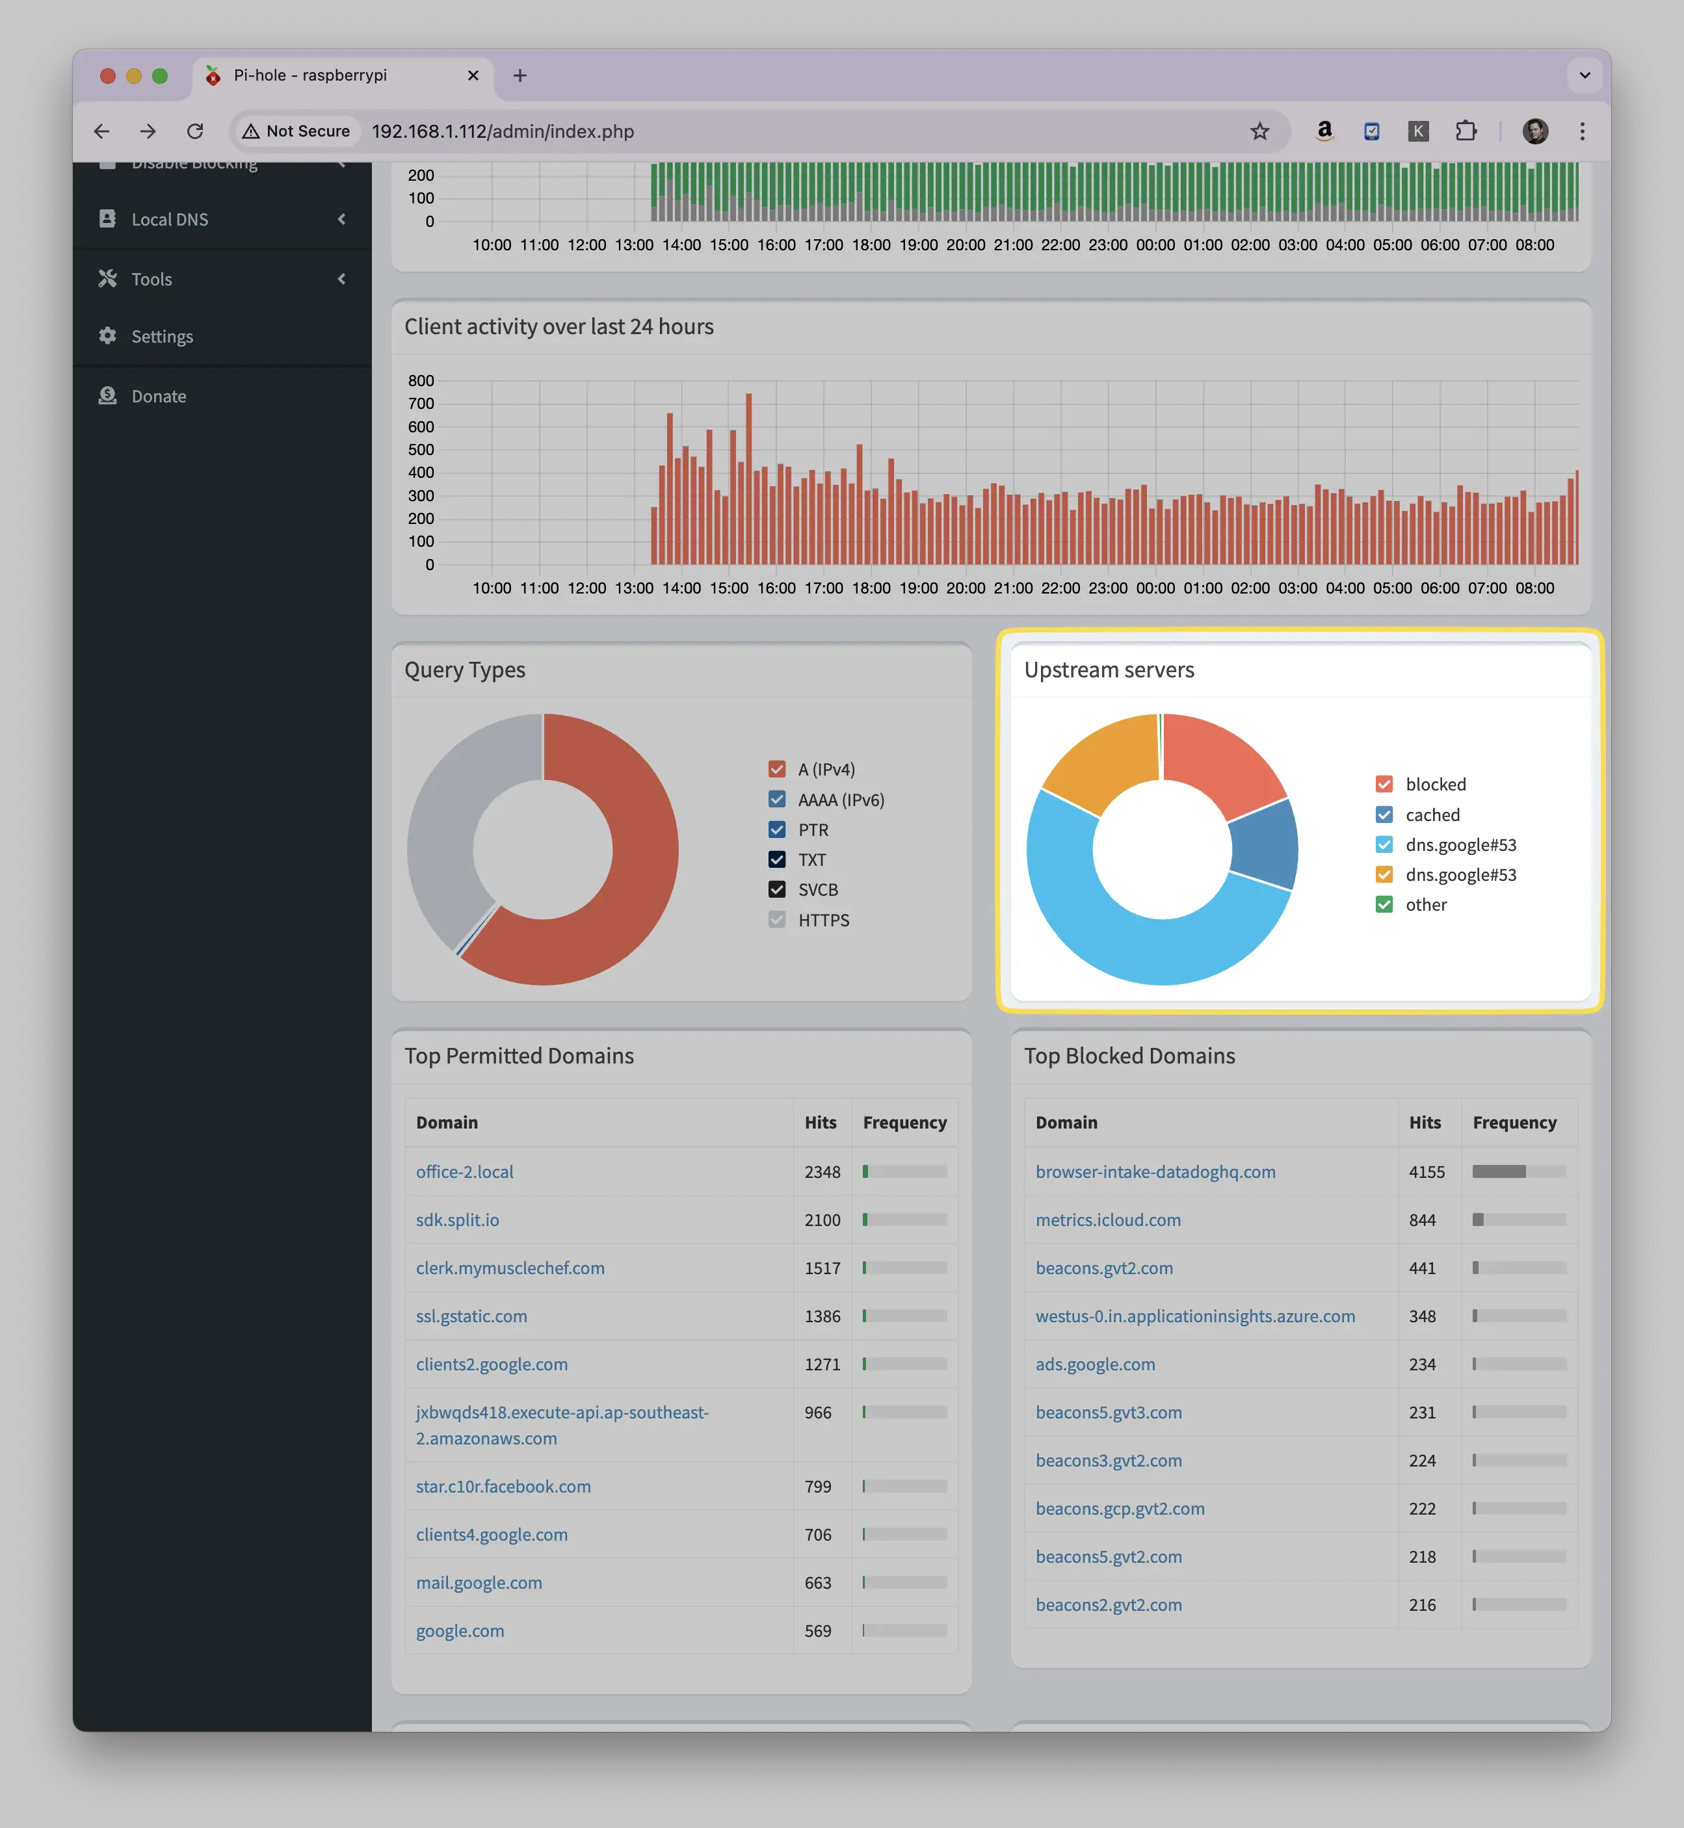Image resolution: width=1684 pixels, height=1828 pixels.
Task: Click the metrics.icloud.com link
Action: [x=1108, y=1220]
